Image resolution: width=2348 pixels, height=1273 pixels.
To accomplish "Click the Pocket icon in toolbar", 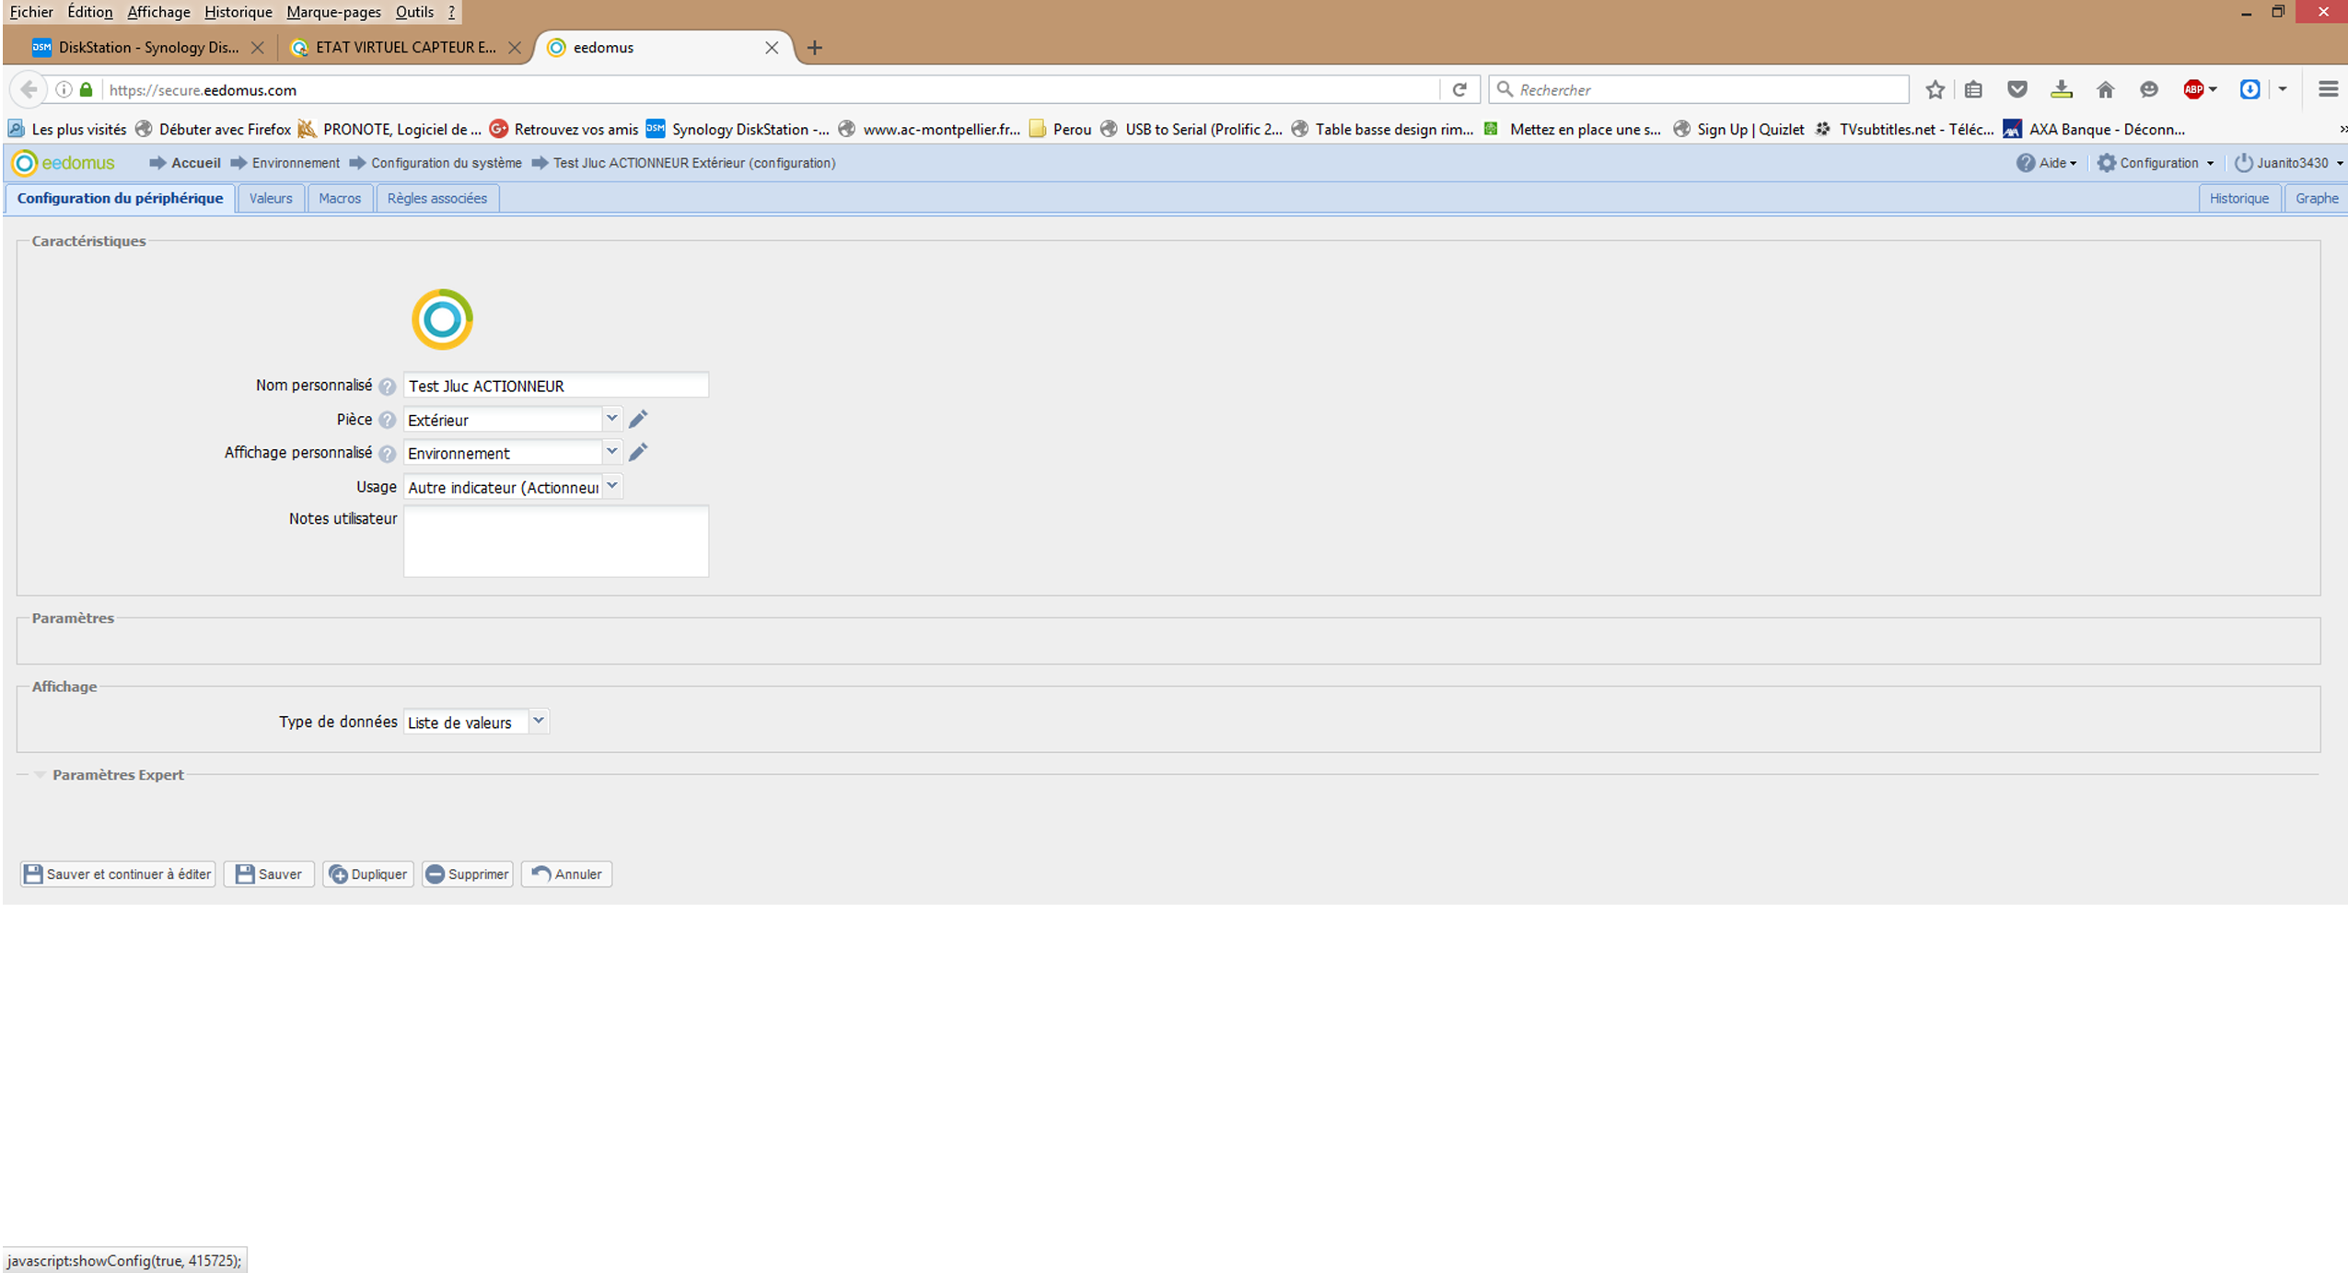I will tap(2017, 89).
